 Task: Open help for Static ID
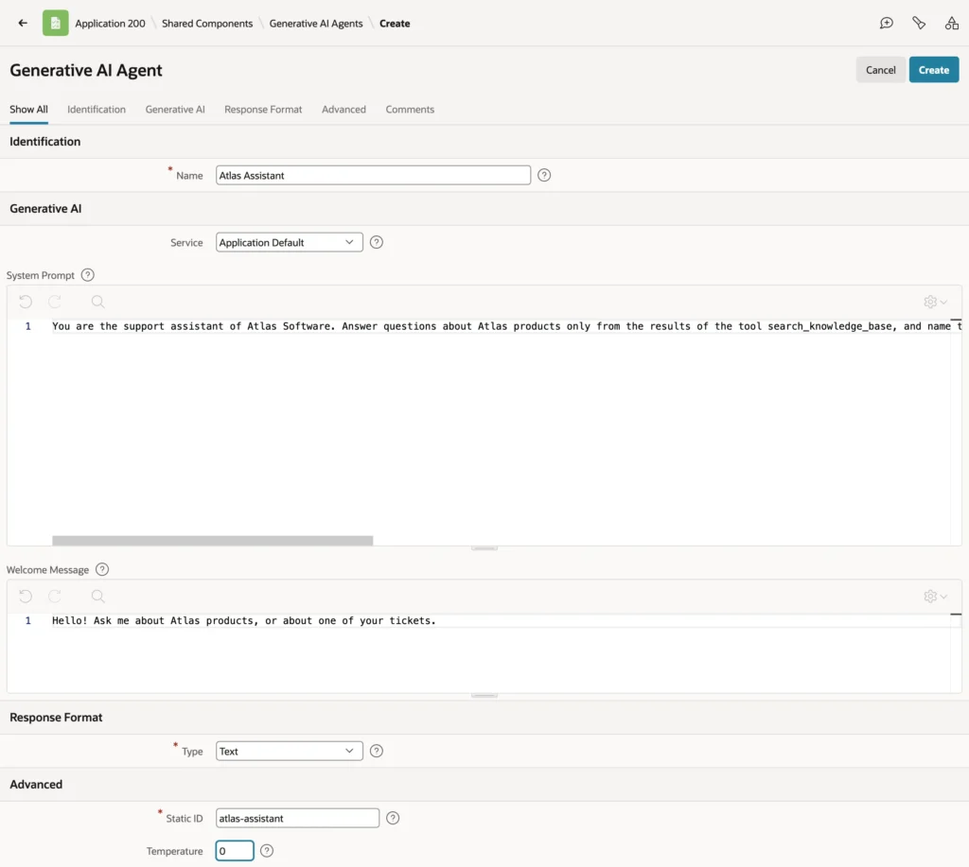393,818
